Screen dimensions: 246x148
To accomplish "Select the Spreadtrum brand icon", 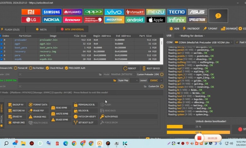I will [197, 20].
